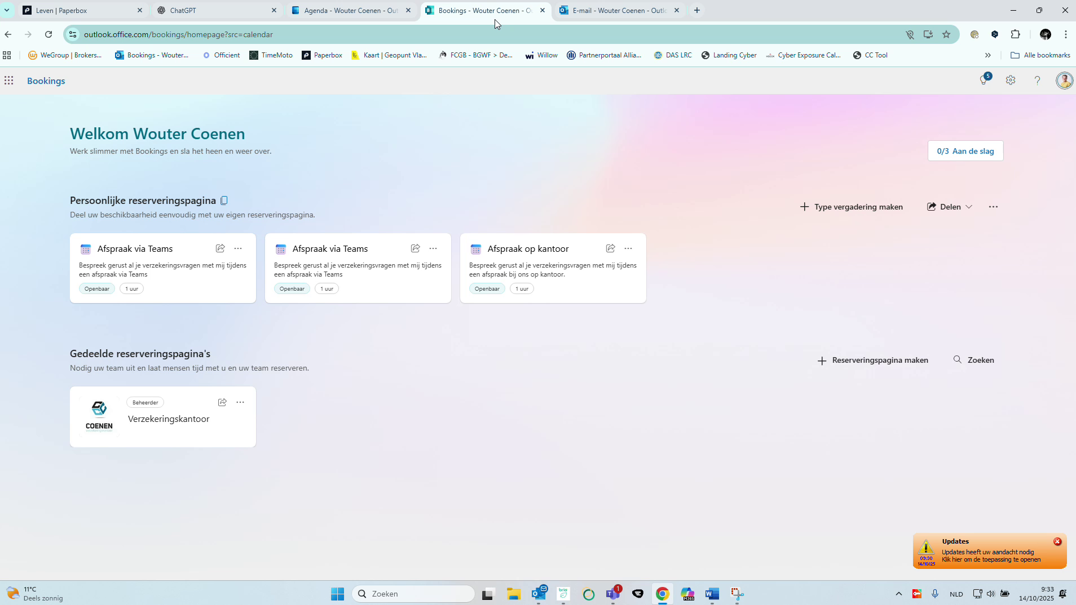This screenshot has width=1076, height=605.
Task: Switch to the ChatGPT browser tab
Action: 217,10
